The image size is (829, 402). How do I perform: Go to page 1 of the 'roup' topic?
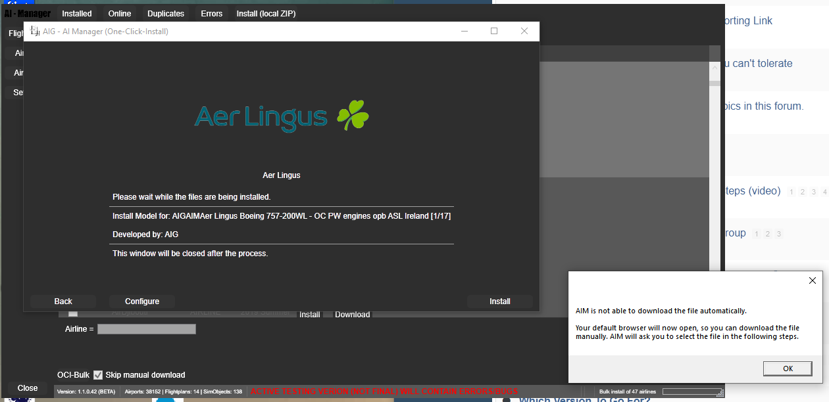(x=757, y=234)
